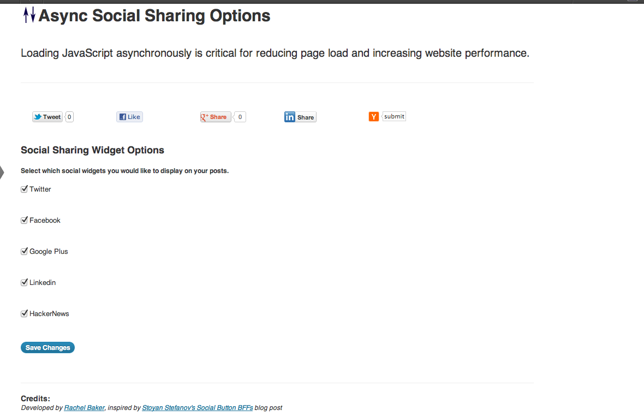Click the Tweet count bubble

69,117
